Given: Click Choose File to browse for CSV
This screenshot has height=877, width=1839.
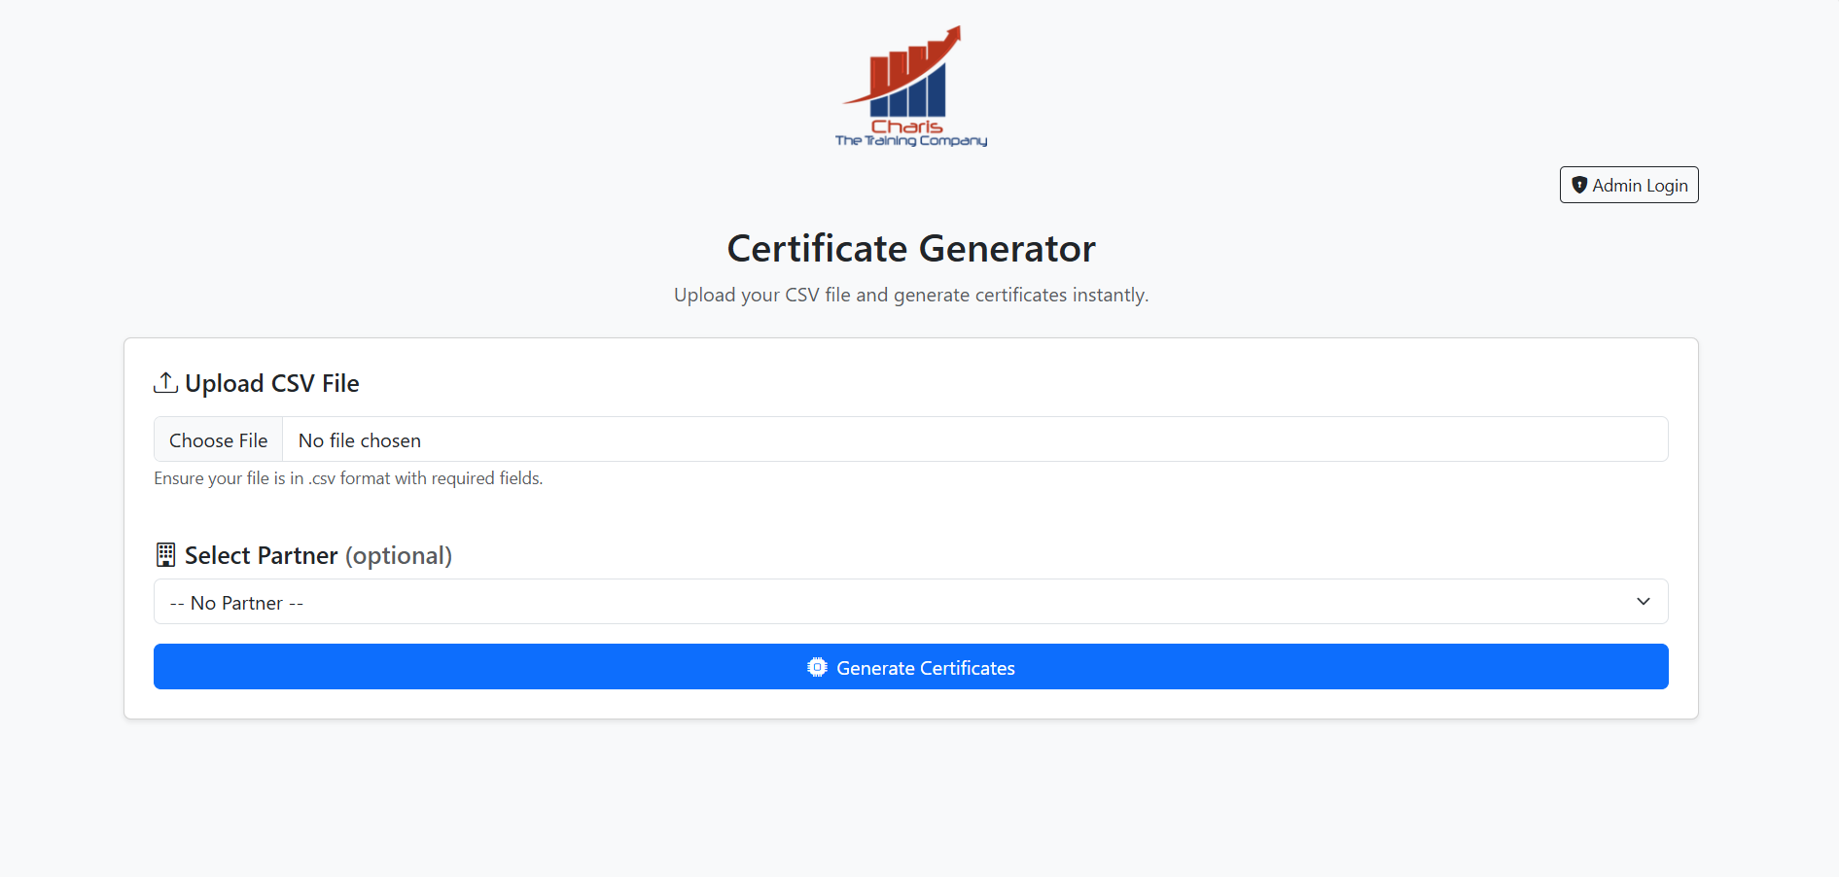Looking at the screenshot, I should 218,439.
